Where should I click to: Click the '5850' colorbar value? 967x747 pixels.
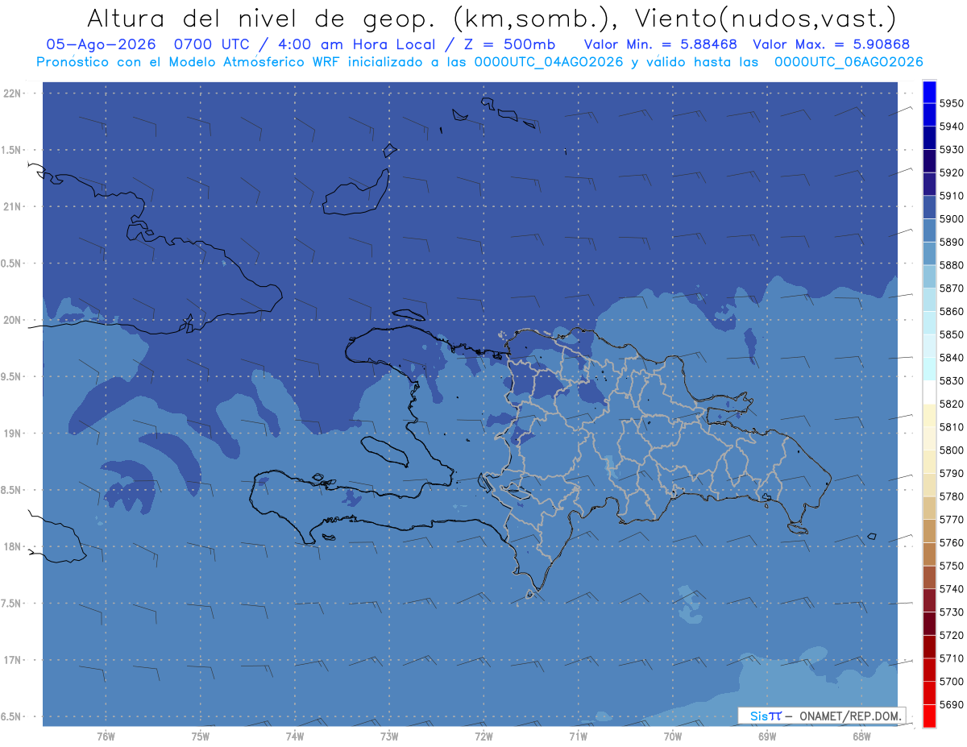[x=951, y=334]
